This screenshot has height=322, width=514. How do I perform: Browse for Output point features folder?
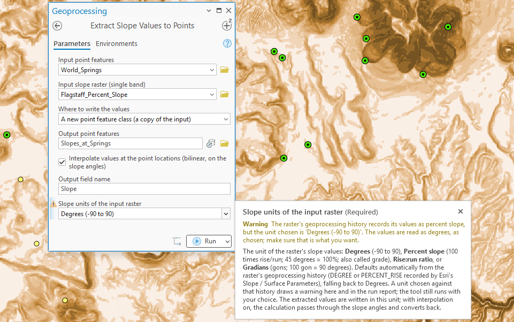tap(224, 143)
